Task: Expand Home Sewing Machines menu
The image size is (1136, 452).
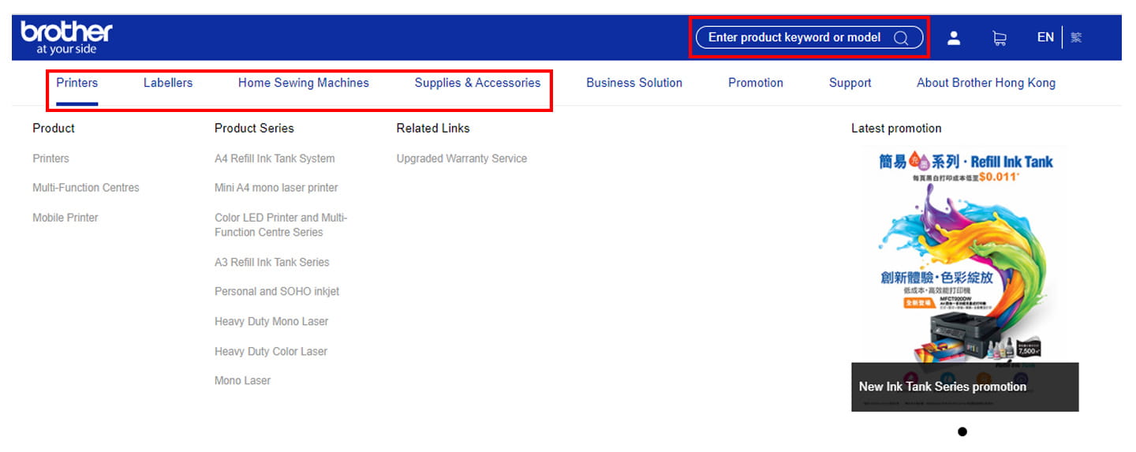Action: (304, 83)
